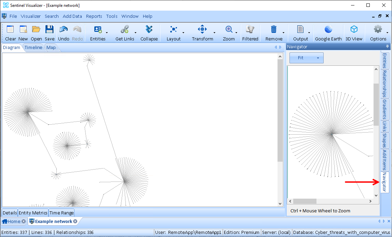Expand the Fit dropdown in Navigator
Viewport: 392px width, 237px height.
pyautogui.click(x=318, y=58)
